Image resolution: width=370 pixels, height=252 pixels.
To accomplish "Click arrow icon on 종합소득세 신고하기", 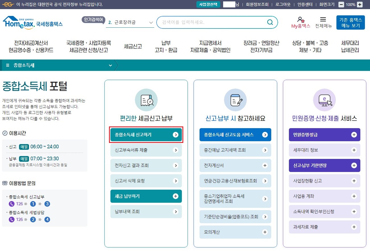I will click(176, 135).
